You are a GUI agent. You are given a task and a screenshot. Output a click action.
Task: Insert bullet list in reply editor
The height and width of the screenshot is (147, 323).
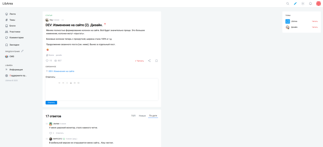[x=67, y=83]
